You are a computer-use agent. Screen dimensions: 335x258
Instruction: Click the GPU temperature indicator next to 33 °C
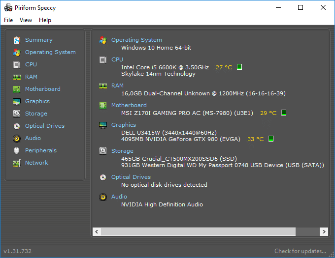pos(271,139)
